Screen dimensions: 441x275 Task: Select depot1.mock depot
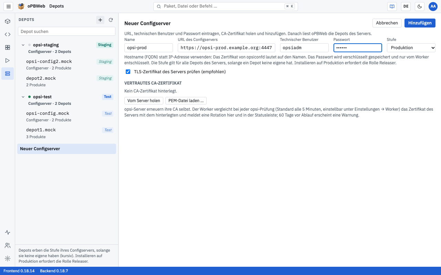pos(66,133)
